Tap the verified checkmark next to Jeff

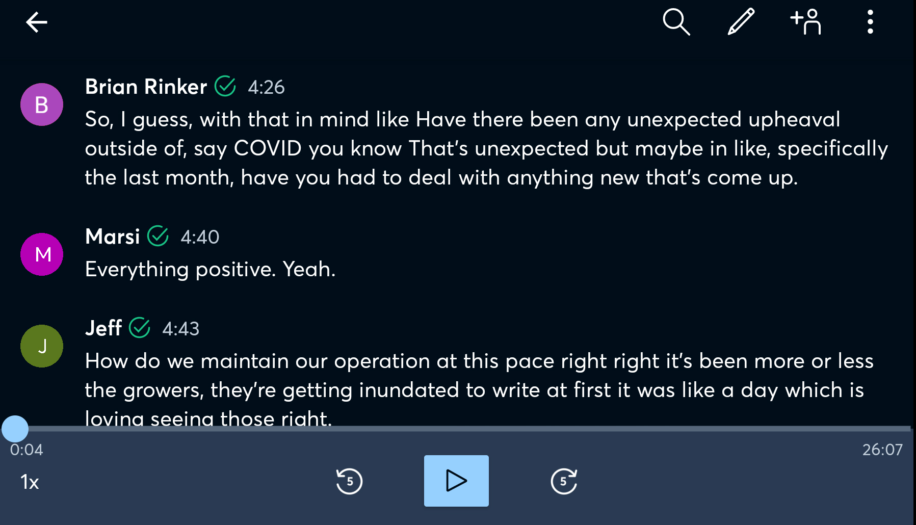(139, 328)
